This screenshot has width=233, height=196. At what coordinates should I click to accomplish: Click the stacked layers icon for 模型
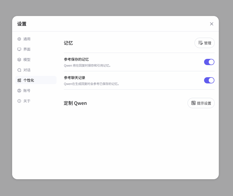coord(19,60)
